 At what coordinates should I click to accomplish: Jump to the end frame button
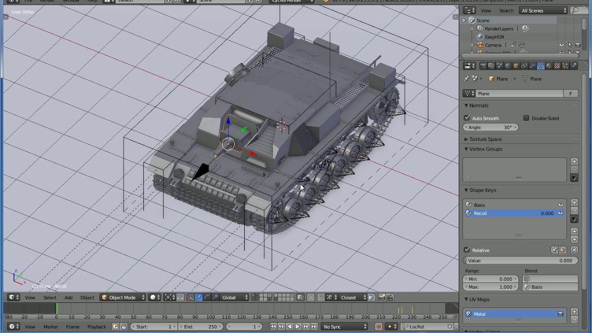(314, 327)
